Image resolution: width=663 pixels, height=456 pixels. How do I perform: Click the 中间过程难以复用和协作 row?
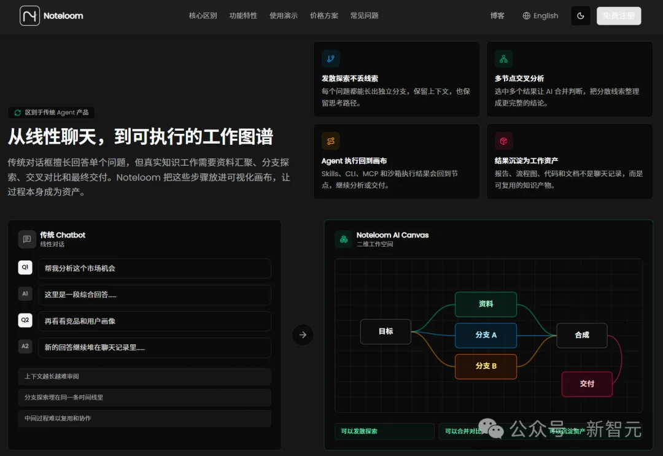tap(145, 419)
